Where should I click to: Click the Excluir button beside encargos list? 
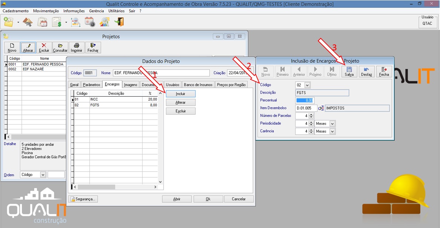click(181, 111)
